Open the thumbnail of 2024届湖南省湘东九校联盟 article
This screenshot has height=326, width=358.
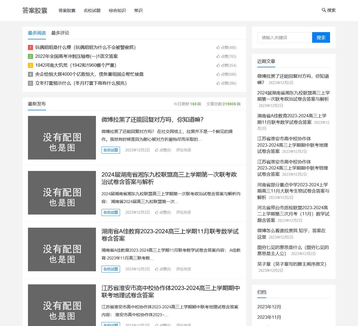click(62, 193)
